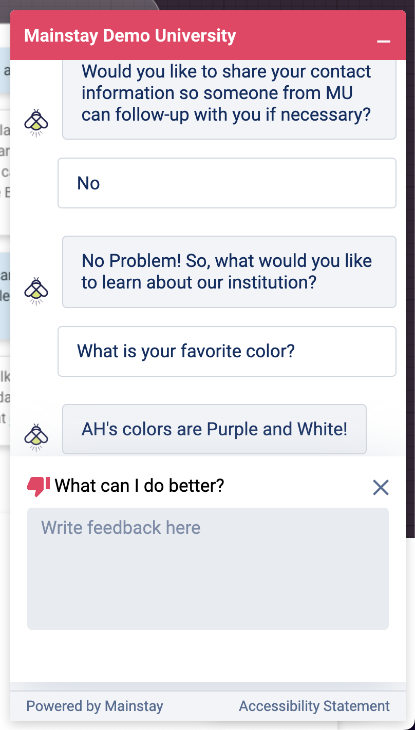This screenshot has height=730, width=415.
Task: Click the firefly avatar beside 'AH's colors' reply
Action: click(x=36, y=437)
